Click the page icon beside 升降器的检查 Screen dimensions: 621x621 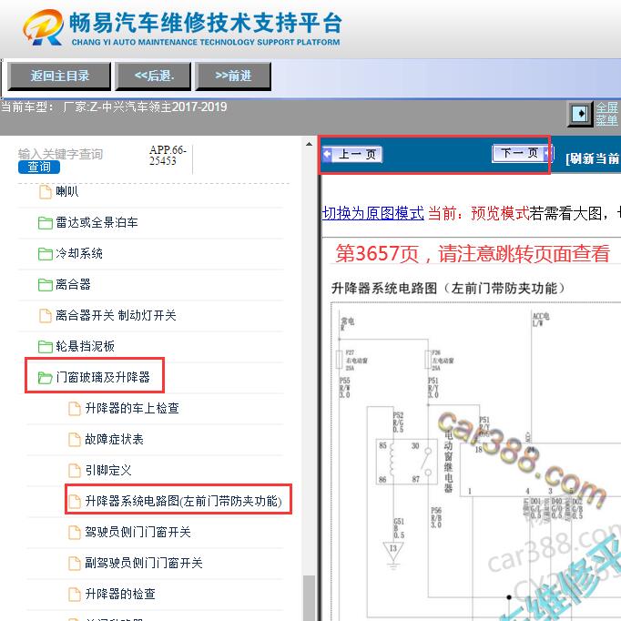coord(75,594)
